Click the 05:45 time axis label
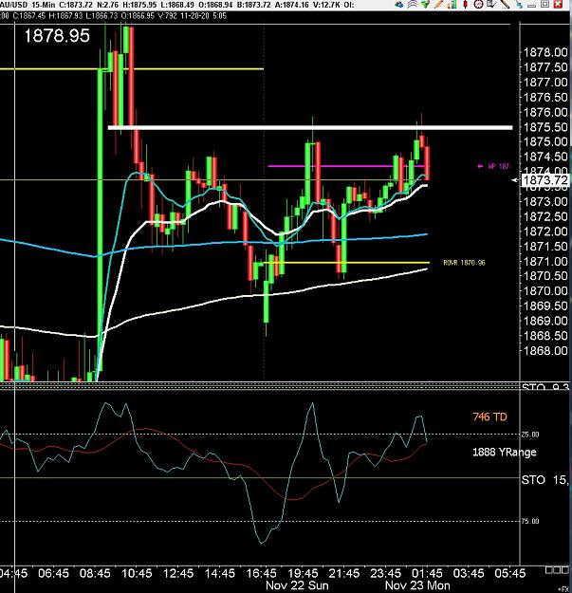This screenshot has height=593, width=572. coord(510,573)
